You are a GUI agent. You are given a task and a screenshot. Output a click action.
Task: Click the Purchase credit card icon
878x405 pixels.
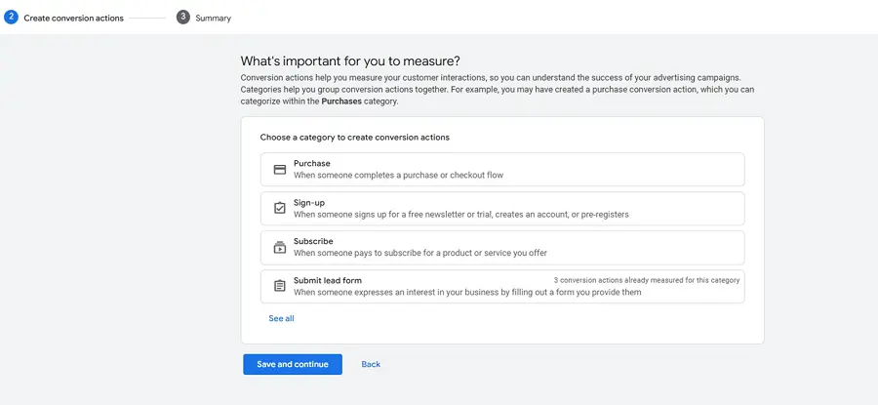pos(279,169)
